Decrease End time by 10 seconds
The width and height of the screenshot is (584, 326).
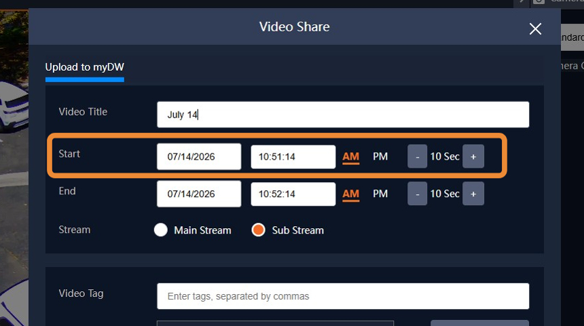pyautogui.click(x=417, y=194)
